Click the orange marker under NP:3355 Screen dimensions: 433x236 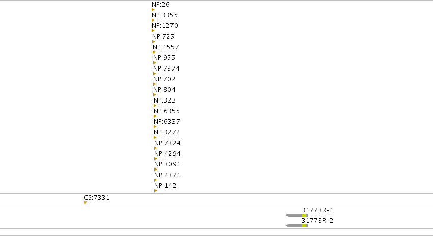pos(153,20)
